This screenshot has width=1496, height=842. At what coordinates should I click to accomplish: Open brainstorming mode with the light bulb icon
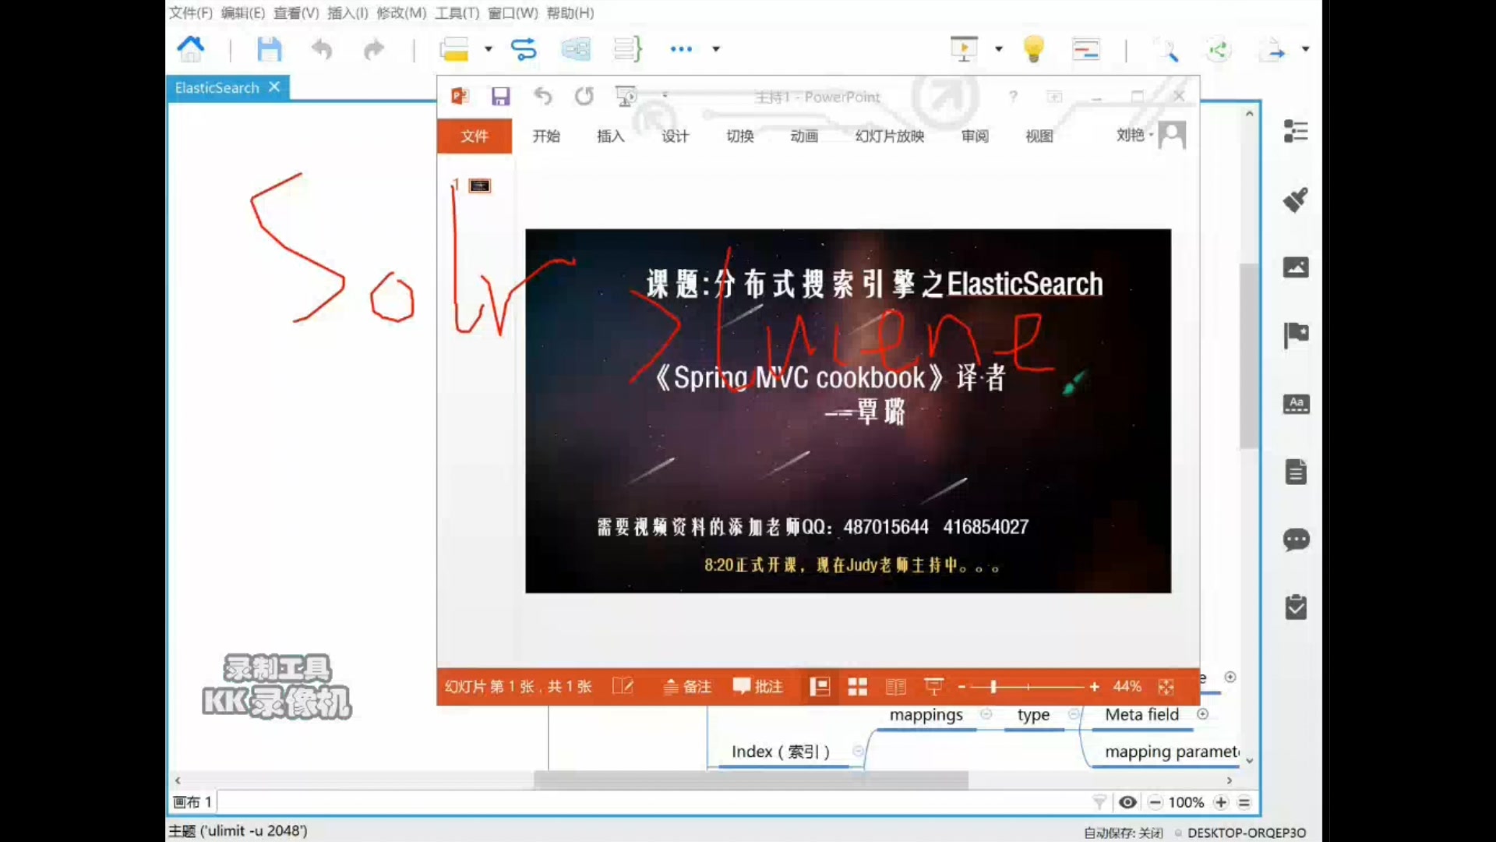point(1034,49)
